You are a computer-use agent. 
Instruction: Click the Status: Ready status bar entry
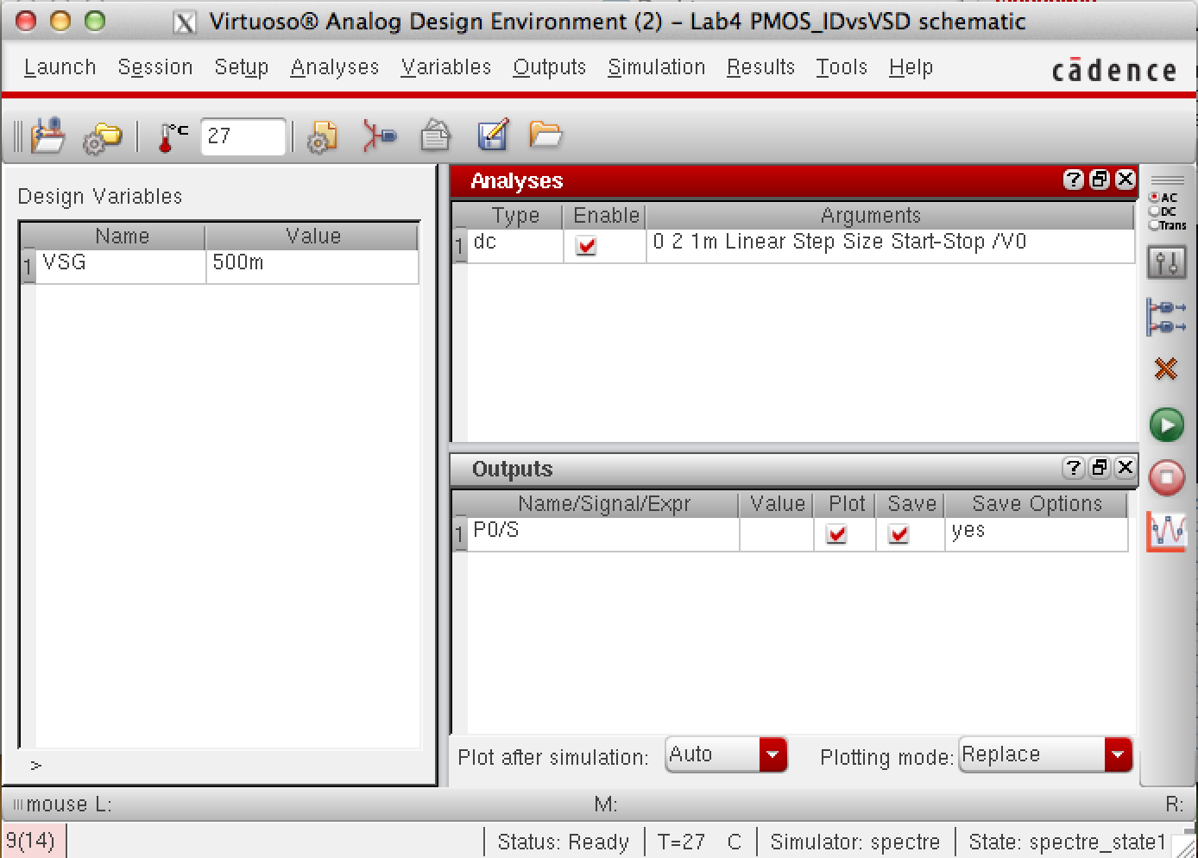pos(563,842)
